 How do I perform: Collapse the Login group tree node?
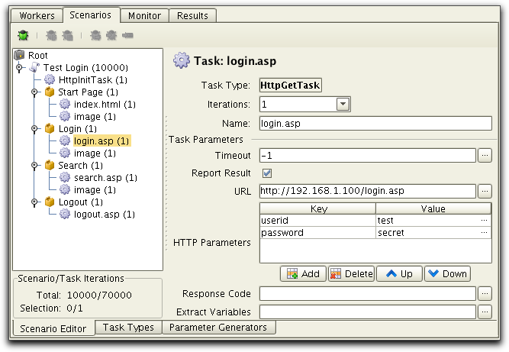click(34, 129)
